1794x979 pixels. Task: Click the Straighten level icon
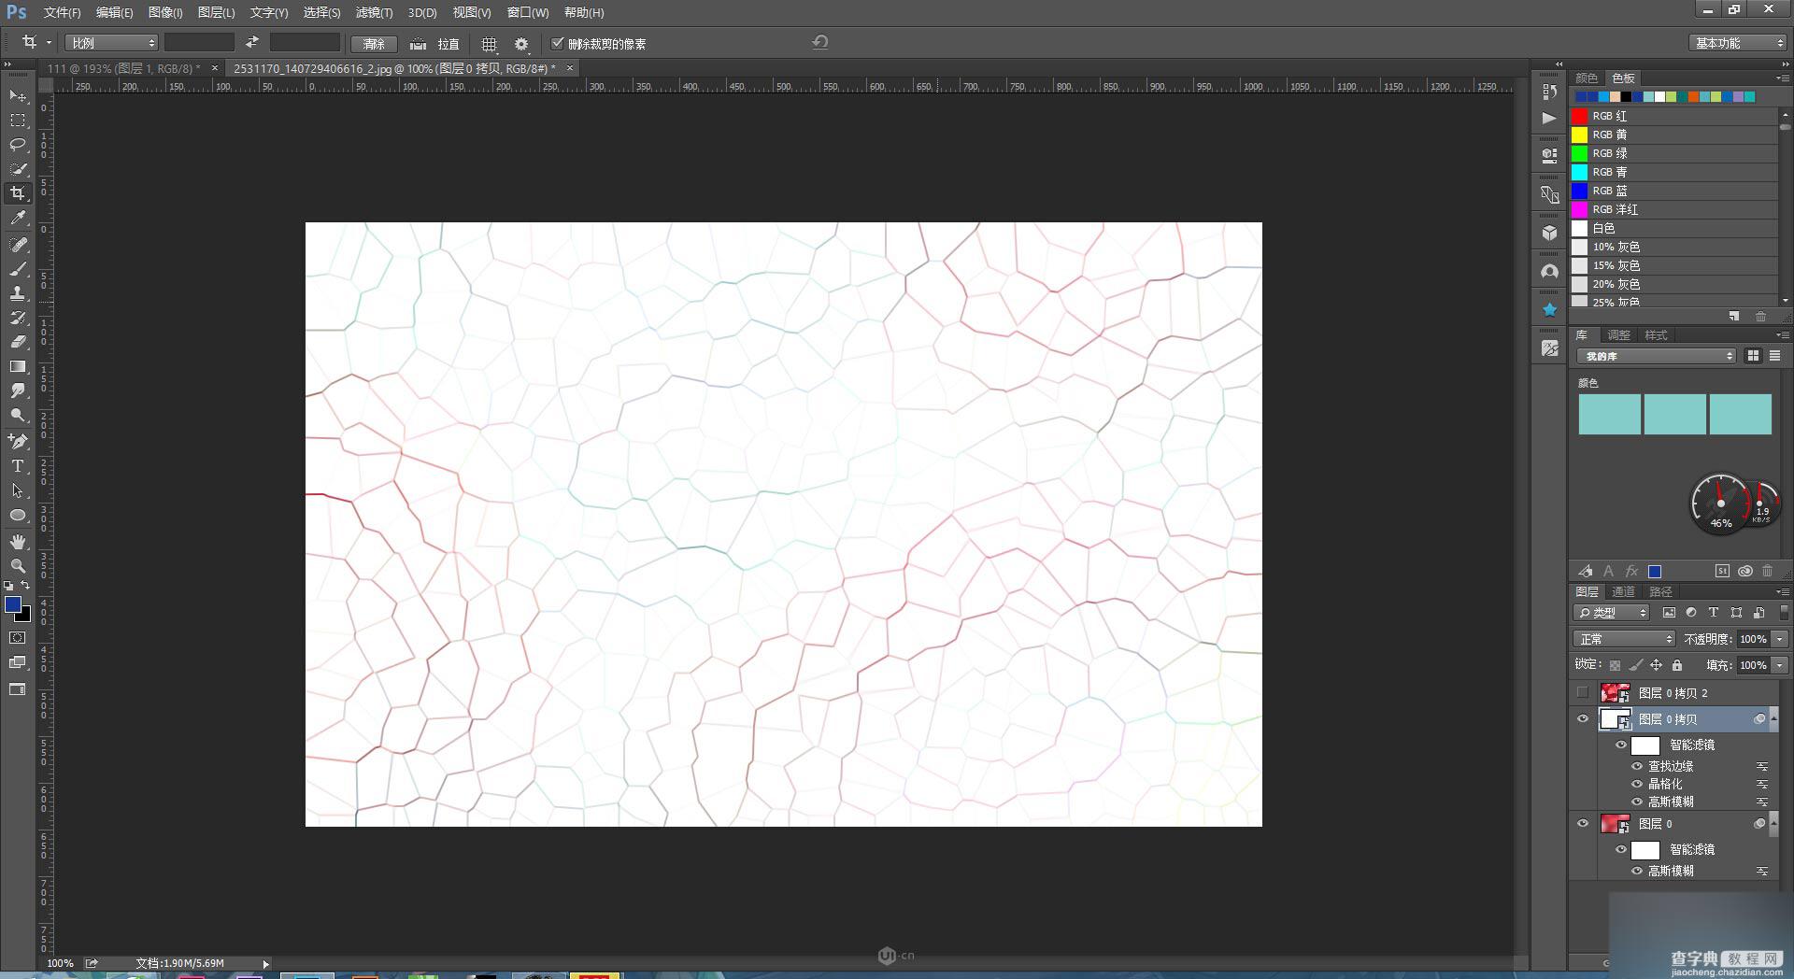419,44
